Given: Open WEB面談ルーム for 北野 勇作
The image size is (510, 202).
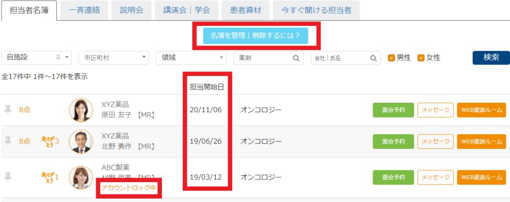Looking at the screenshot, I should tap(481, 141).
